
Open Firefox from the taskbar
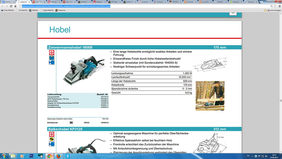pos(58,156)
